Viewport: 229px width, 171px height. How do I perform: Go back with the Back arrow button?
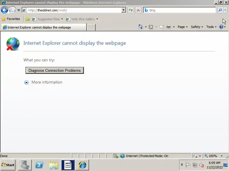pos(4,10)
